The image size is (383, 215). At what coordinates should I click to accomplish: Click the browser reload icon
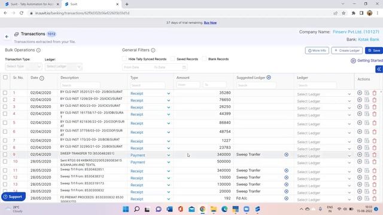click(x=22, y=13)
